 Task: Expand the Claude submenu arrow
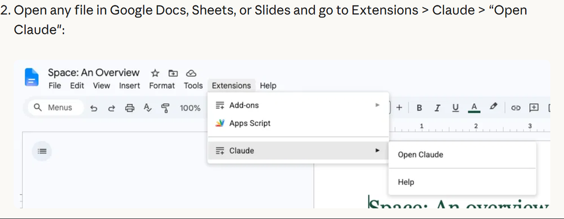[377, 151]
